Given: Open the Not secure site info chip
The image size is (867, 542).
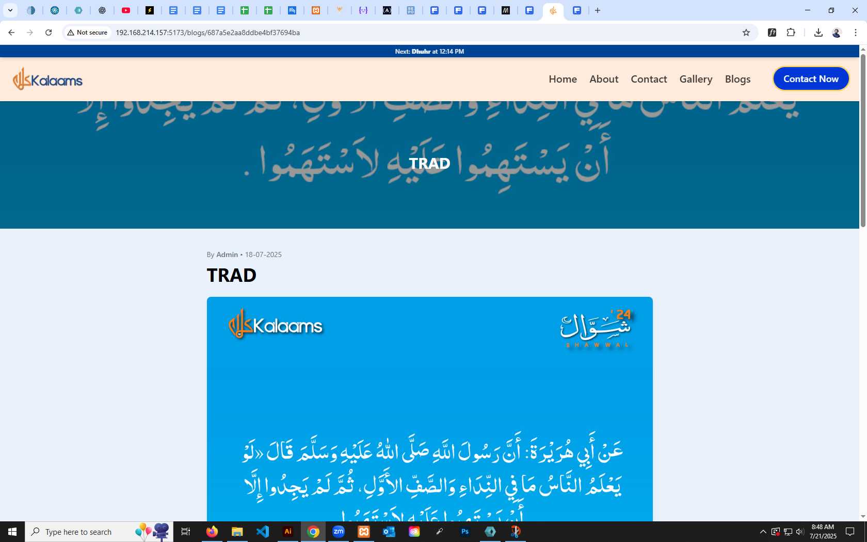Looking at the screenshot, I should point(87,33).
